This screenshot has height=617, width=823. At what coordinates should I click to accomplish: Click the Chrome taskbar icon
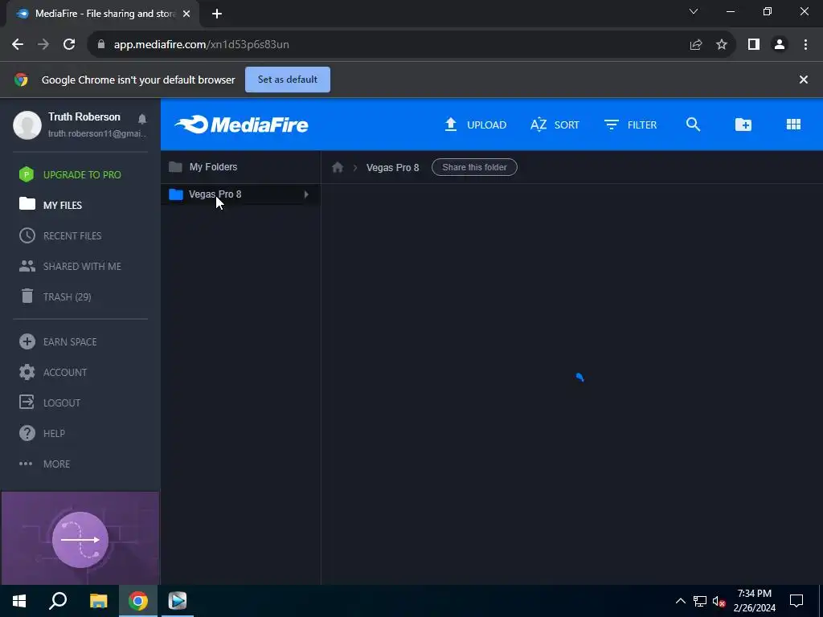pos(138,601)
